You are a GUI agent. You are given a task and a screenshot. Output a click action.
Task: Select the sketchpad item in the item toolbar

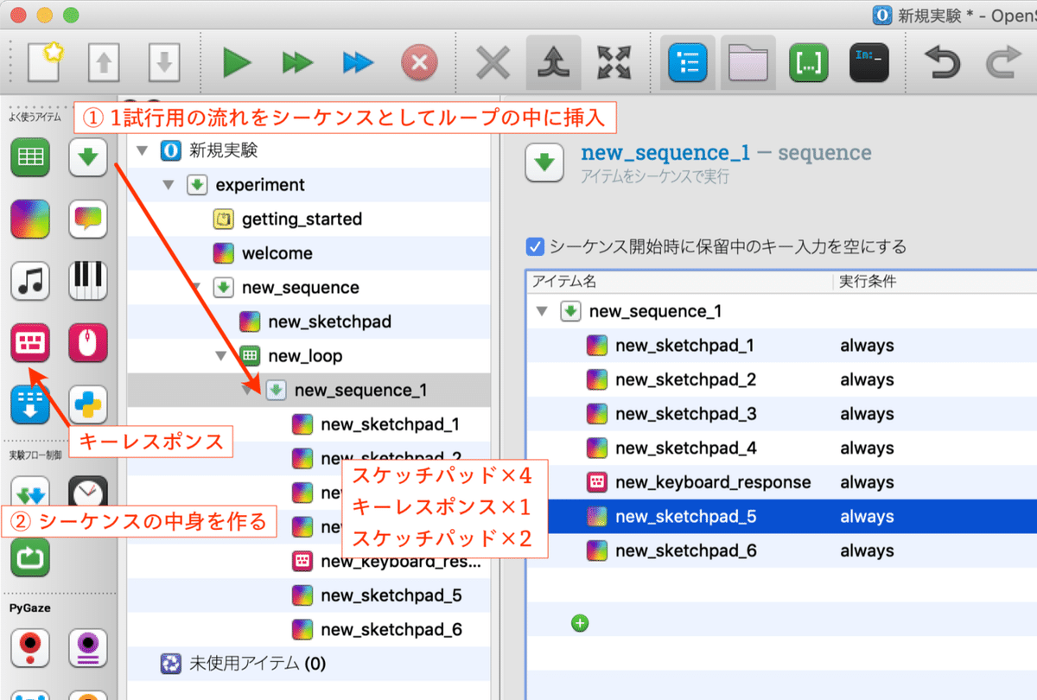pos(30,220)
